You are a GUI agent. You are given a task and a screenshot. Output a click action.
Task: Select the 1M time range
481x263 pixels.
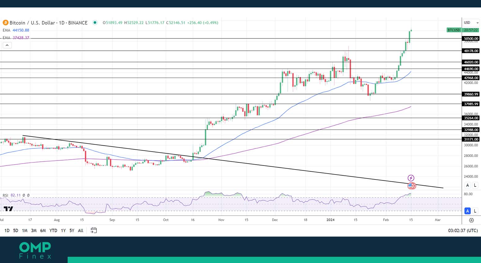pos(25,230)
